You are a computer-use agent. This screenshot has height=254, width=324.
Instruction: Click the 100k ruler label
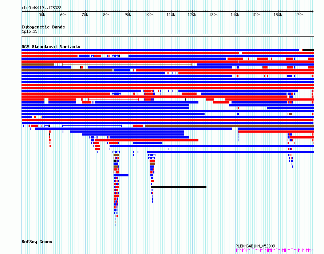149,15
